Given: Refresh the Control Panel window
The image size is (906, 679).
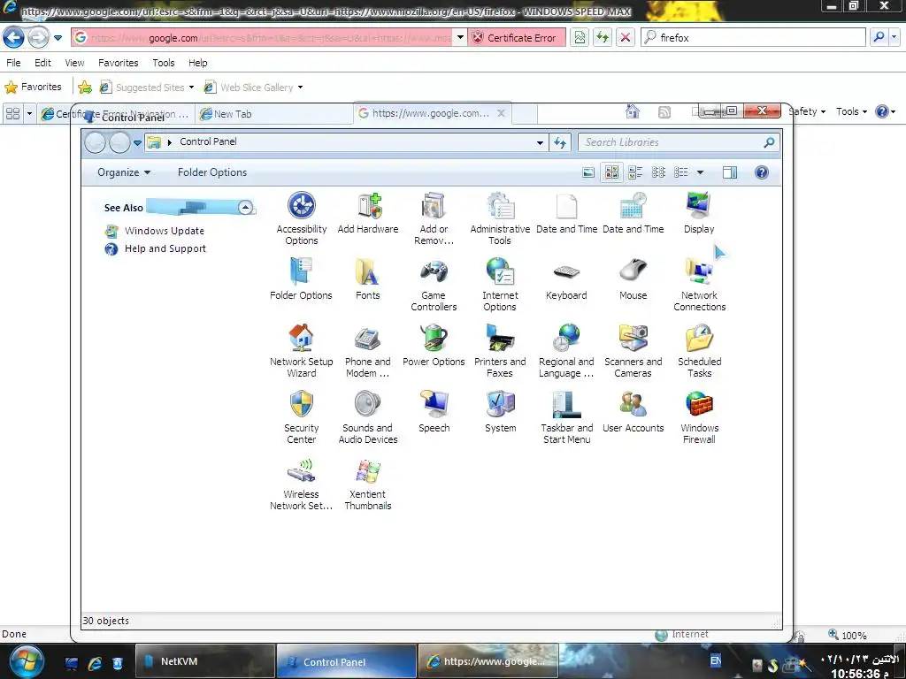Looking at the screenshot, I should [x=560, y=142].
